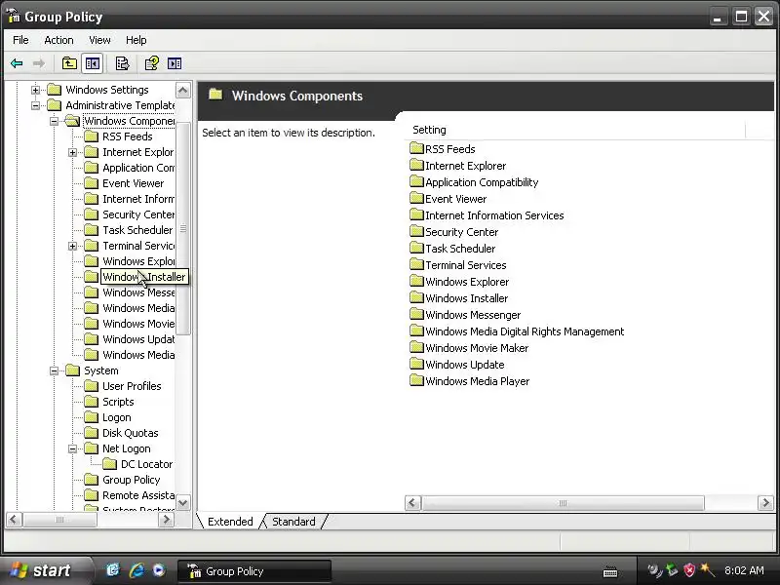This screenshot has height=585, width=780.
Task: Click Application Compatibility in Setting list
Action: coord(482,182)
